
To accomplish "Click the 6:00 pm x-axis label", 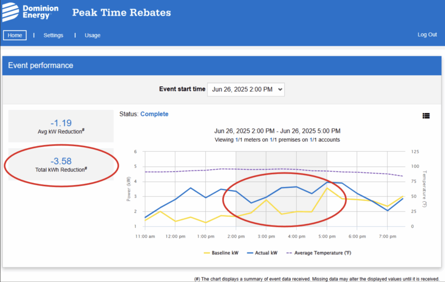I will pyautogui.click(x=357, y=236).
